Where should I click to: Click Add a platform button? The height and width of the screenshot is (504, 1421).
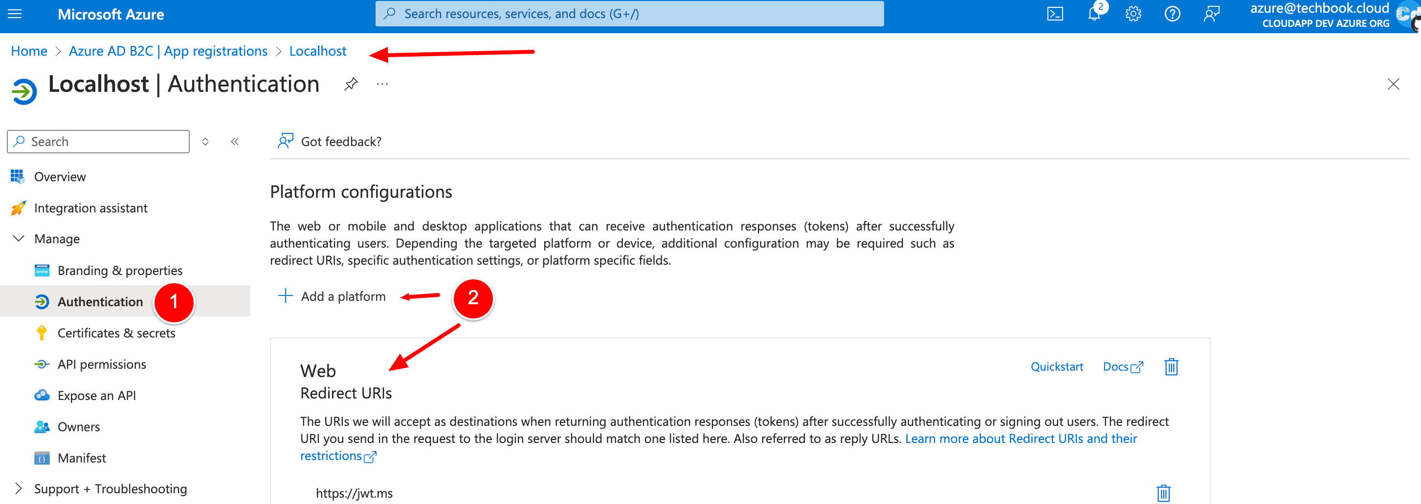click(x=332, y=296)
